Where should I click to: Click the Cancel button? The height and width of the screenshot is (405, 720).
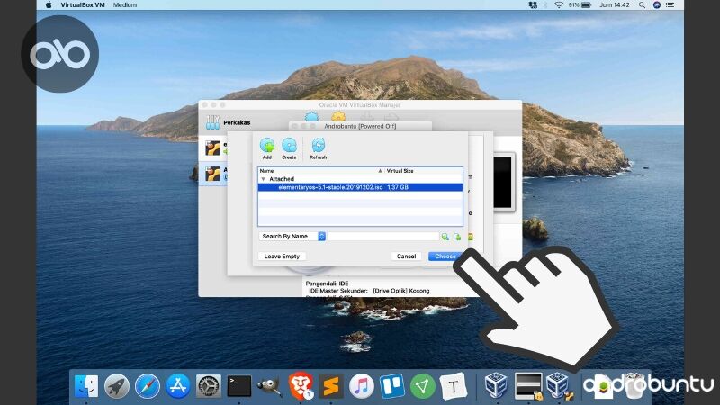pyautogui.click(x=407, y=256)
